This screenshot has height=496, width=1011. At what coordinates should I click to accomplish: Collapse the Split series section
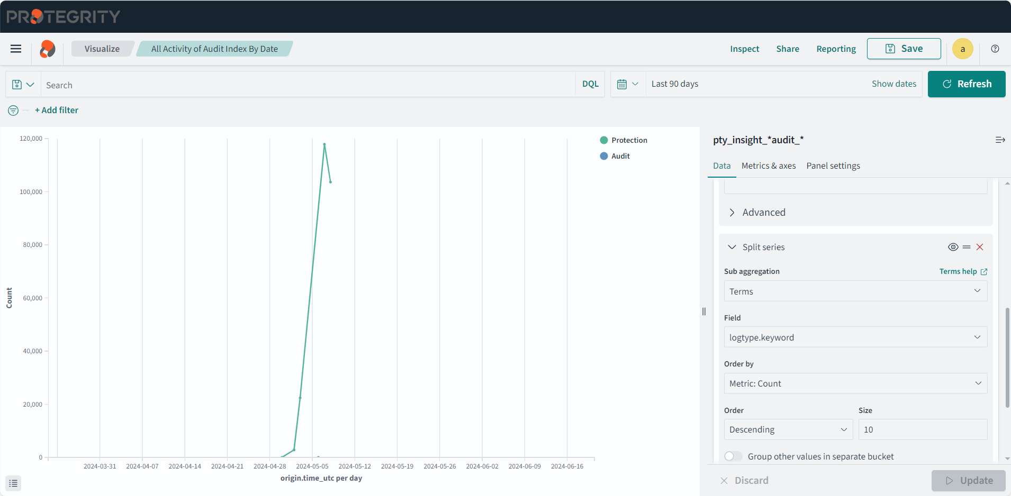tap(757, 247)
